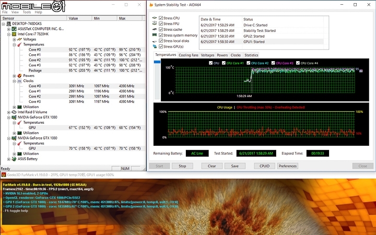
Task: Disable Stress local disks checkbox
Action: tap(161, 41)
